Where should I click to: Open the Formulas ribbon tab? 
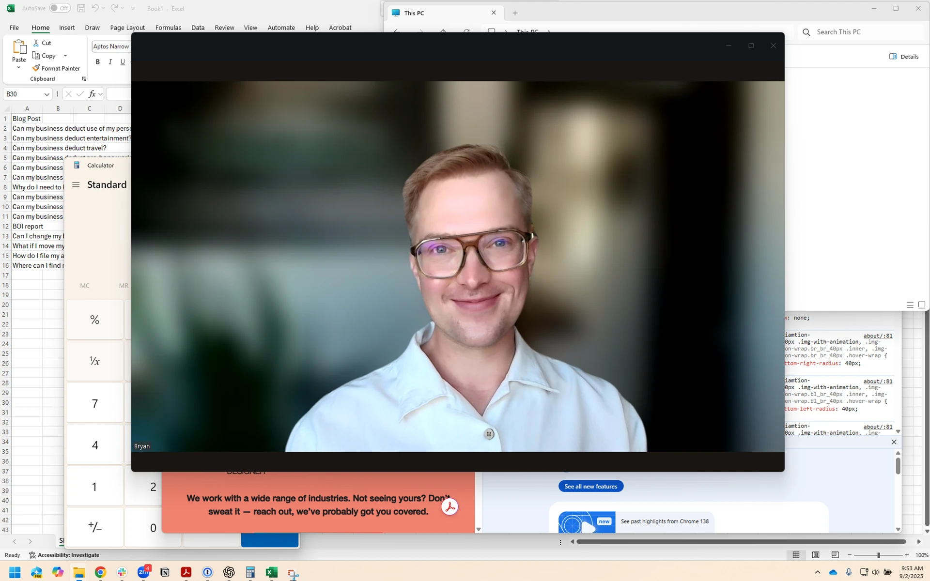(168, 28)
